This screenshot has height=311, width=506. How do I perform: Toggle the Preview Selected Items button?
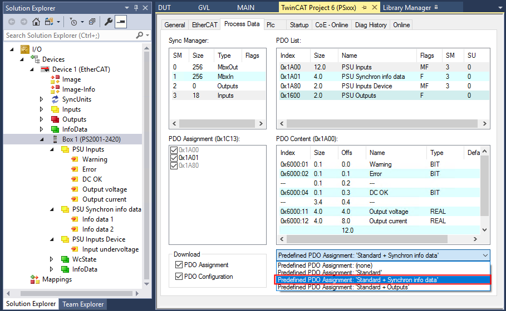point(121,22)
